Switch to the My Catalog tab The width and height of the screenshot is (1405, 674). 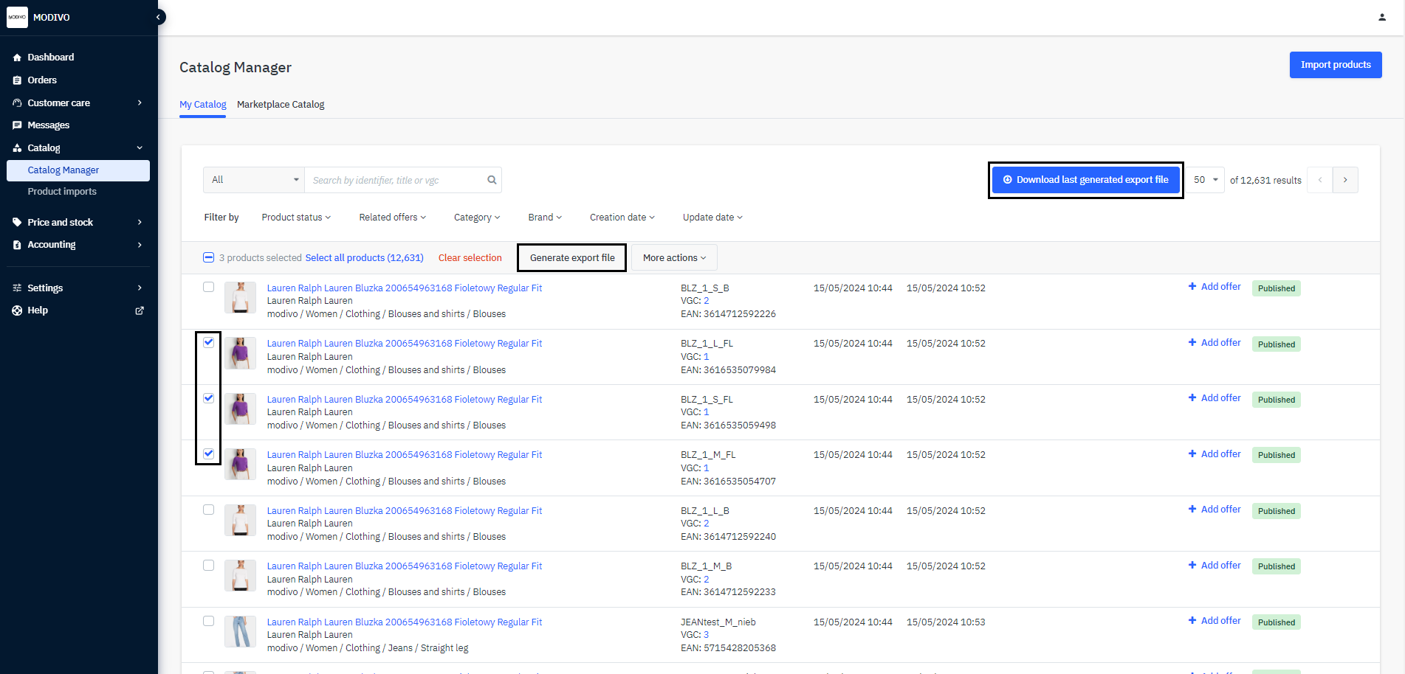(203, 105)
